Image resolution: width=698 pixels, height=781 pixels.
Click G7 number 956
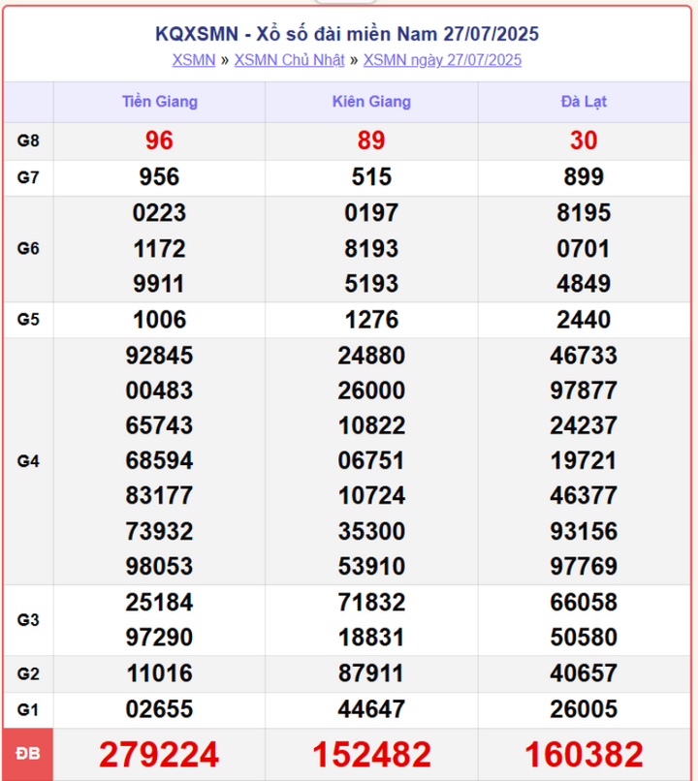[x=159, y=176]
